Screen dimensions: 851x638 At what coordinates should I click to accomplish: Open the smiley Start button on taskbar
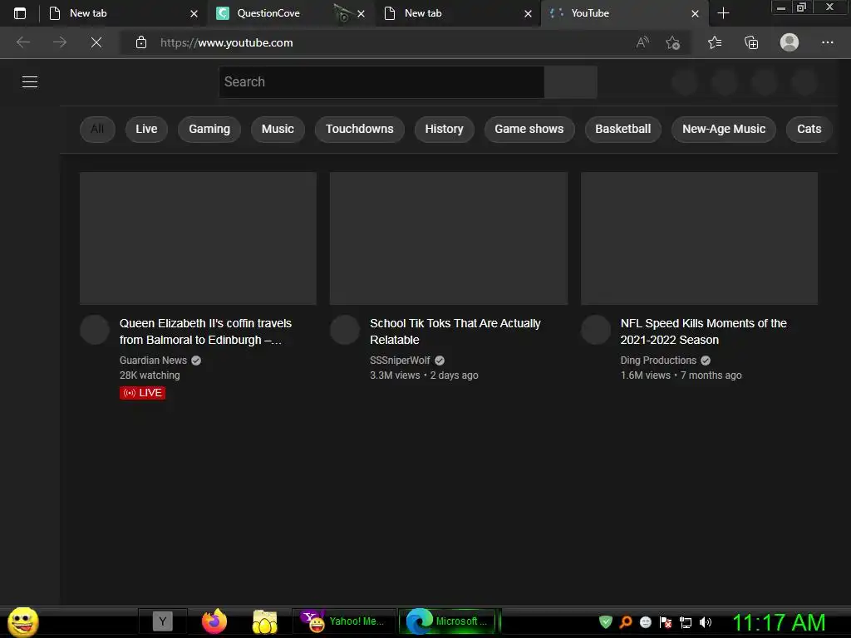pyautogui.click(x=22, y=621)
